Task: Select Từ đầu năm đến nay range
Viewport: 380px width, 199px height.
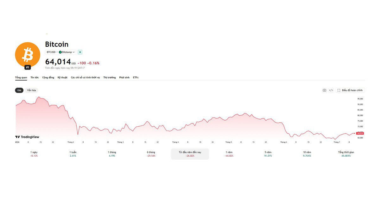Action: click(190, 154)
